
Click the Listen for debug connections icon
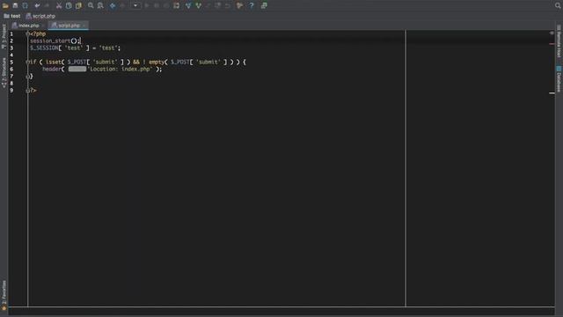[176, 5]
